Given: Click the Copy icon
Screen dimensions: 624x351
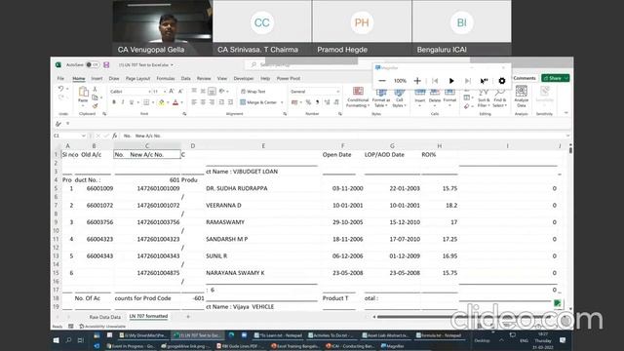Looking at the screenshot, I should [x=95, y=97].
